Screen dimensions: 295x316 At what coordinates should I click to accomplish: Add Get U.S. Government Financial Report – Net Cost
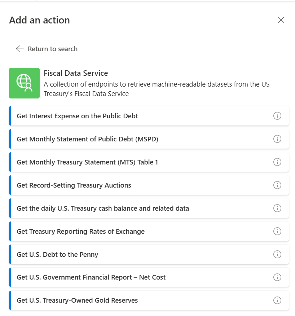tap(149, 277)
